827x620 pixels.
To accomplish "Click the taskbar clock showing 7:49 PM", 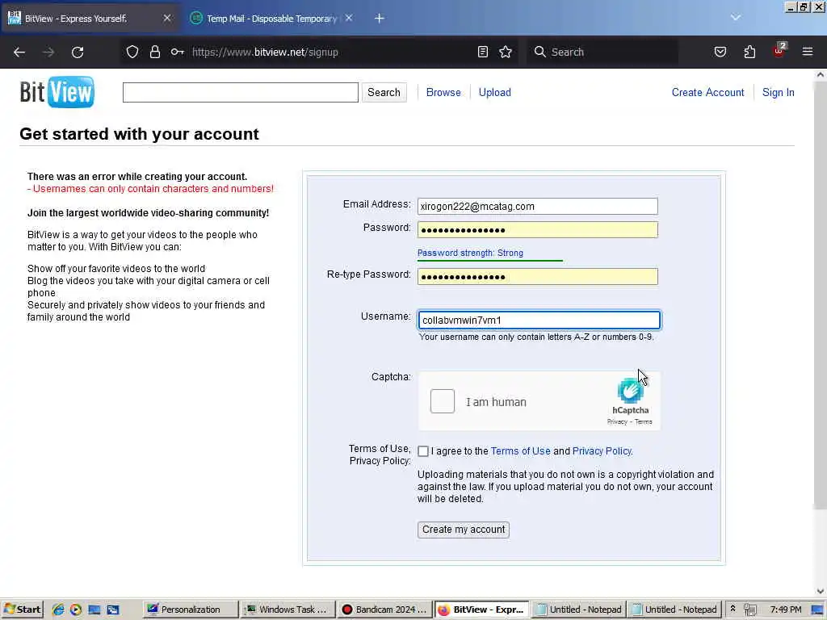I will [x=785, y=610].
